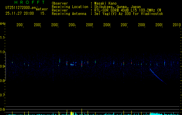This screenshot has height=115, width=182.
Task: Click the kHz axis unit label
Action: 3,24
